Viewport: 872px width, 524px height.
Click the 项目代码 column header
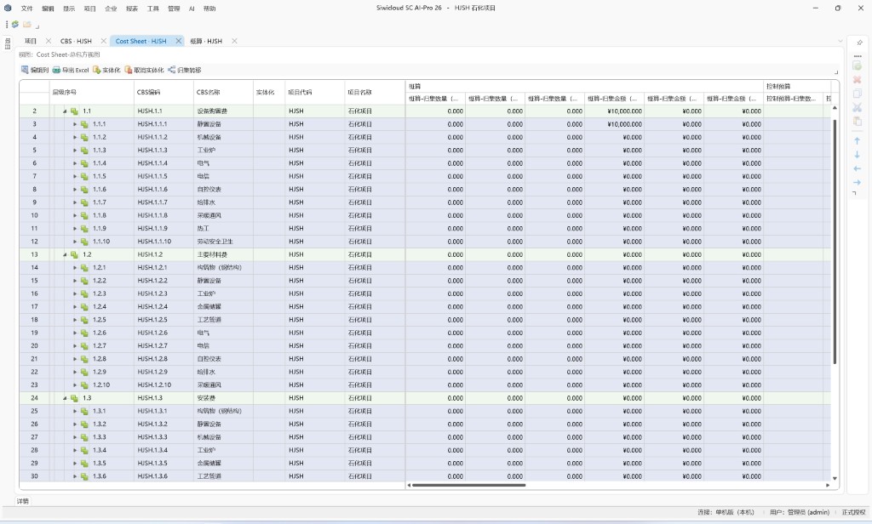(315, 92)
